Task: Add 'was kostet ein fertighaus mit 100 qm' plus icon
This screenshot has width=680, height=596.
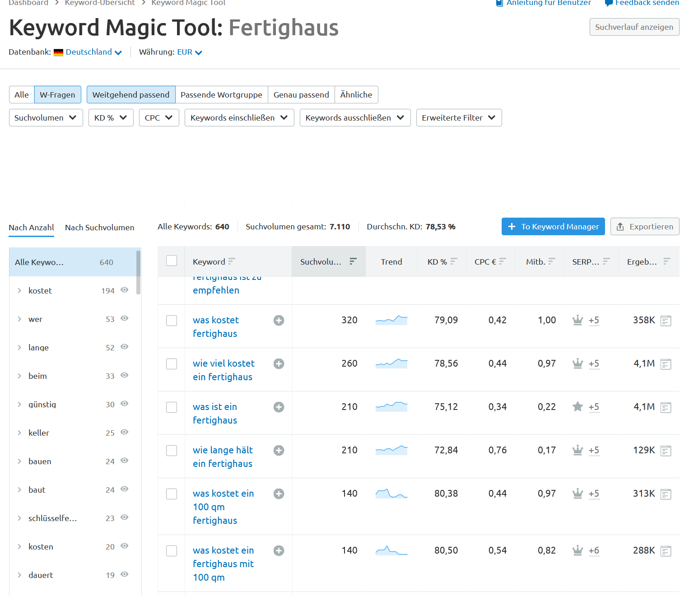Action: click(279, 551)
